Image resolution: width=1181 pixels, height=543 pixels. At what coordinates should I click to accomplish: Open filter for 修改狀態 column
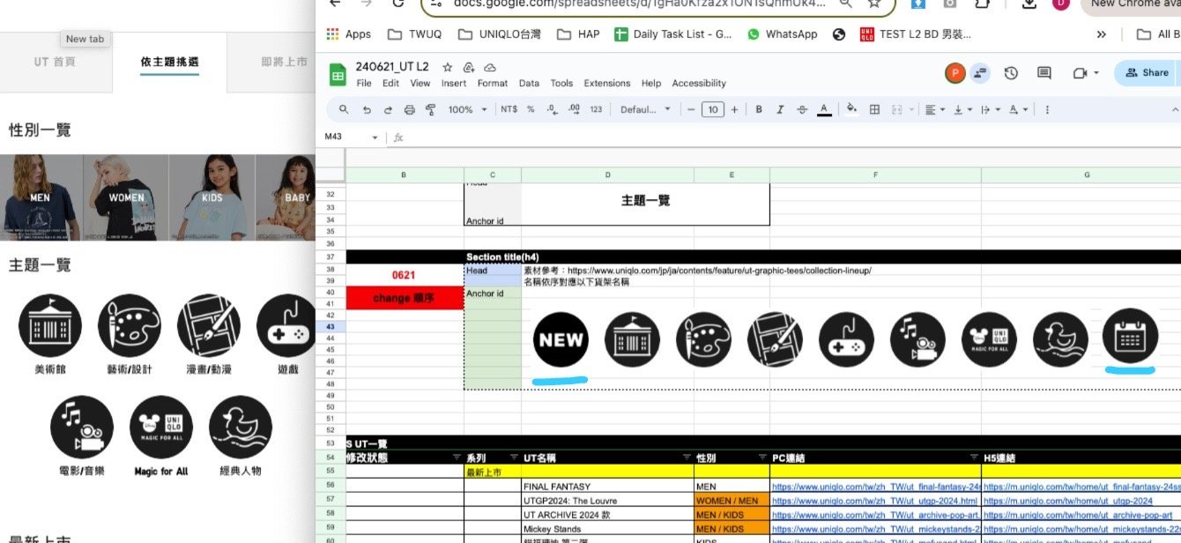(456, 457)
